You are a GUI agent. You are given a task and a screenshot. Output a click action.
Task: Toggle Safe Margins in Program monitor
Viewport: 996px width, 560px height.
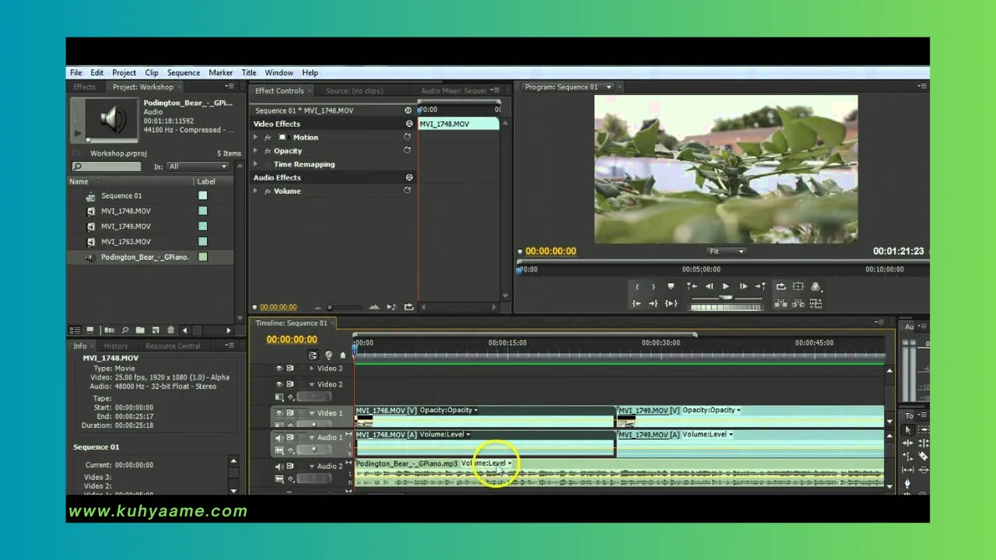click(x=798, y=286)
